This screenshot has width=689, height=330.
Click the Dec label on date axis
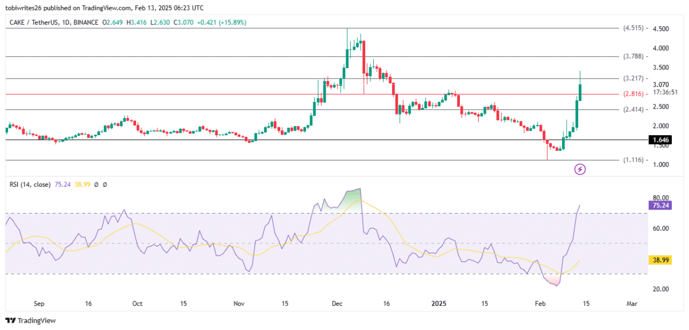pos(338,302)
